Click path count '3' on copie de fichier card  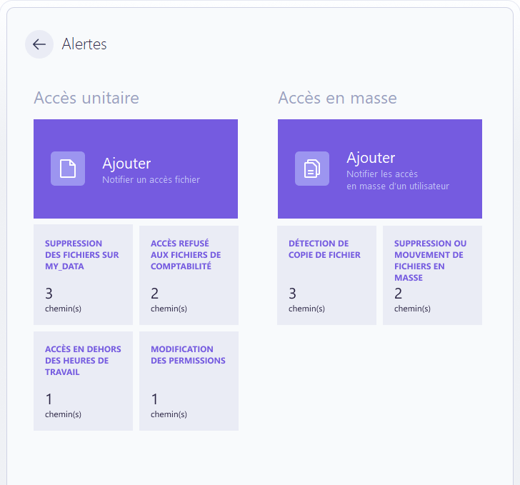(292, 294)
